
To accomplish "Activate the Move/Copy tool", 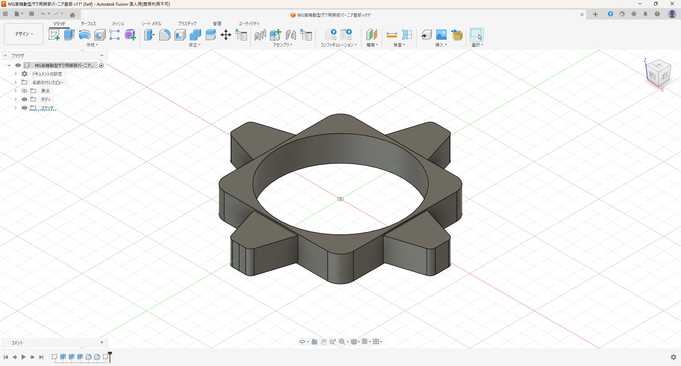I will tap(226, 35).
